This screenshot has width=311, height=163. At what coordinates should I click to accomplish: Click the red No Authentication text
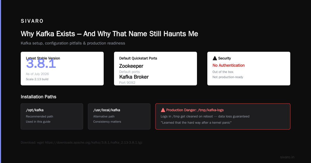(229, 65)
